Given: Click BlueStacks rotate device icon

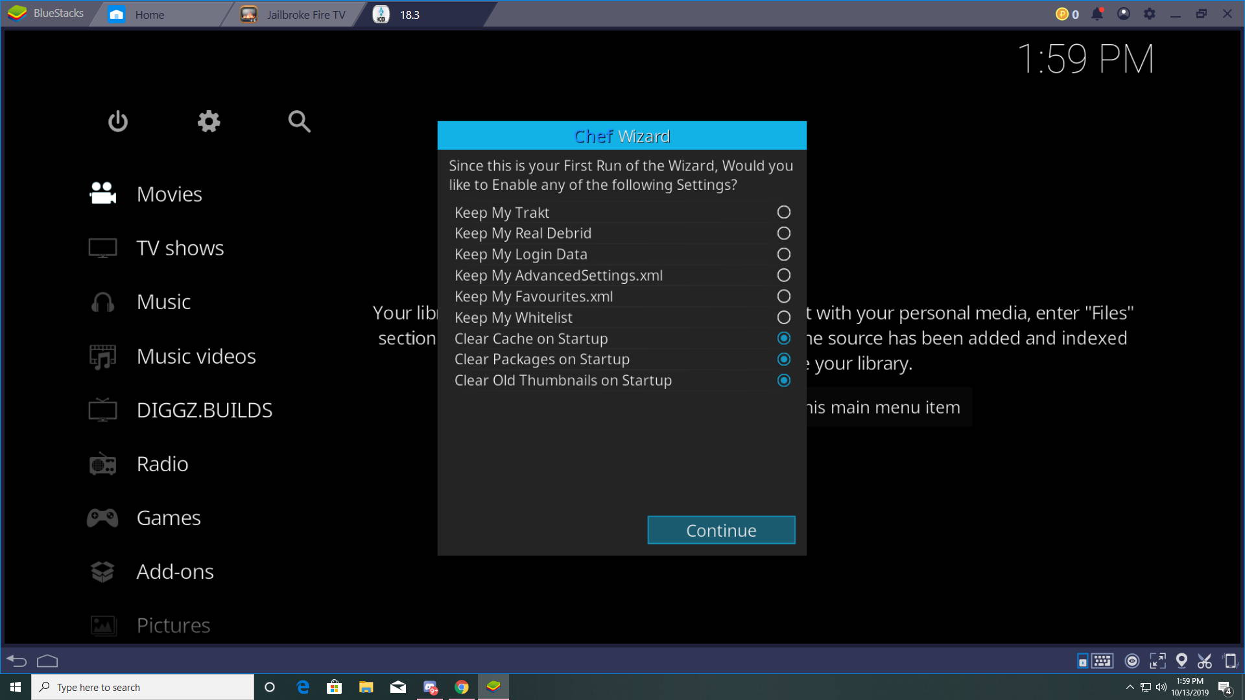Looking at the screenshot, I should pos(1229,660).
